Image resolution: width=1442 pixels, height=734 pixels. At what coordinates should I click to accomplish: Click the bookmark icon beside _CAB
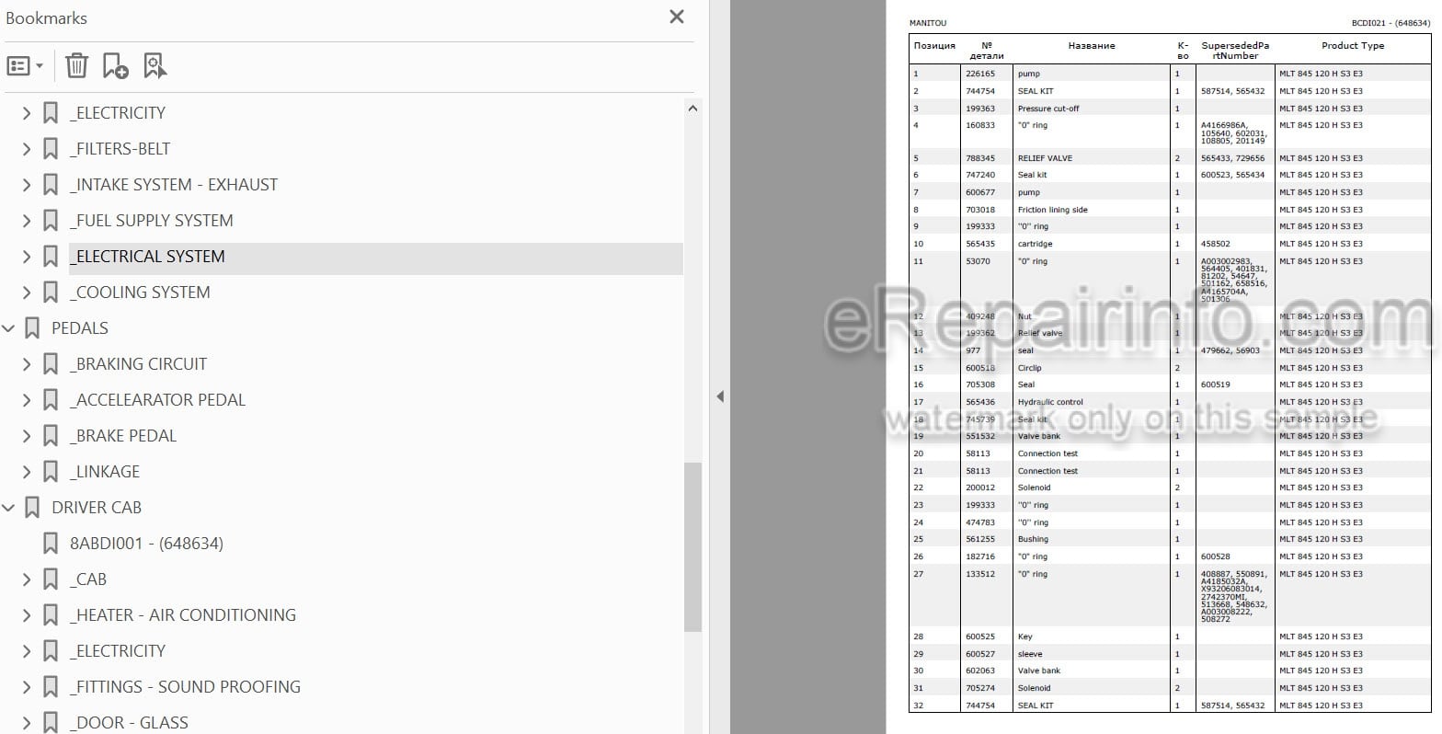51,579
